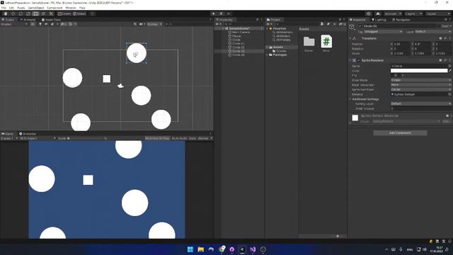Select the custom editor tools icon

51,13
